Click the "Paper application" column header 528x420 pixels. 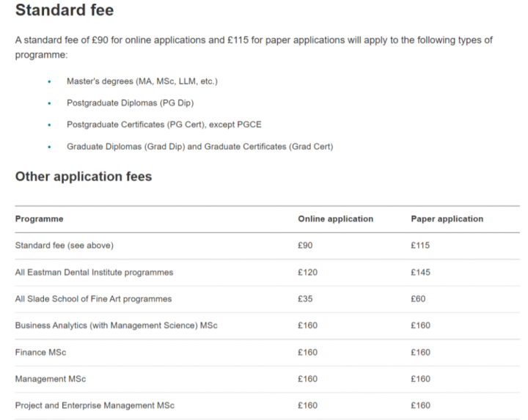(x=447, y=219)
